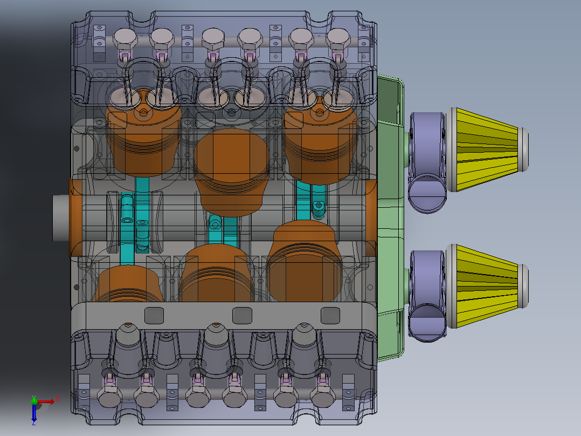Click the red X axis arrow of the triad
The width and height of the screenshot is (581, 436).
click(x=45, y=401)
